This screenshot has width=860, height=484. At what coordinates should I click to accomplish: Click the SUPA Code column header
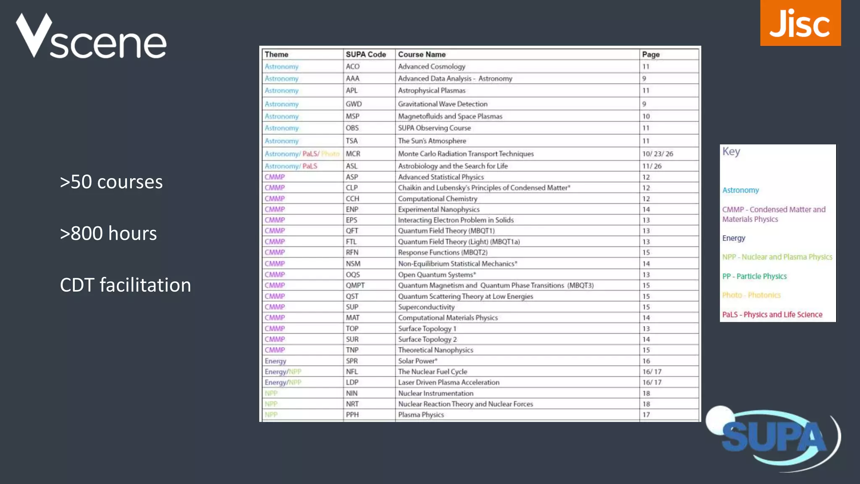click(x=365, y=55)
